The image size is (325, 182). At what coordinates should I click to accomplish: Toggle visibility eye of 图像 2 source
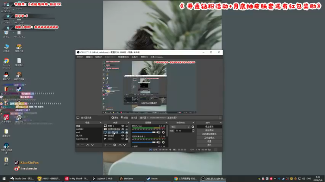[x=123, y=126]
